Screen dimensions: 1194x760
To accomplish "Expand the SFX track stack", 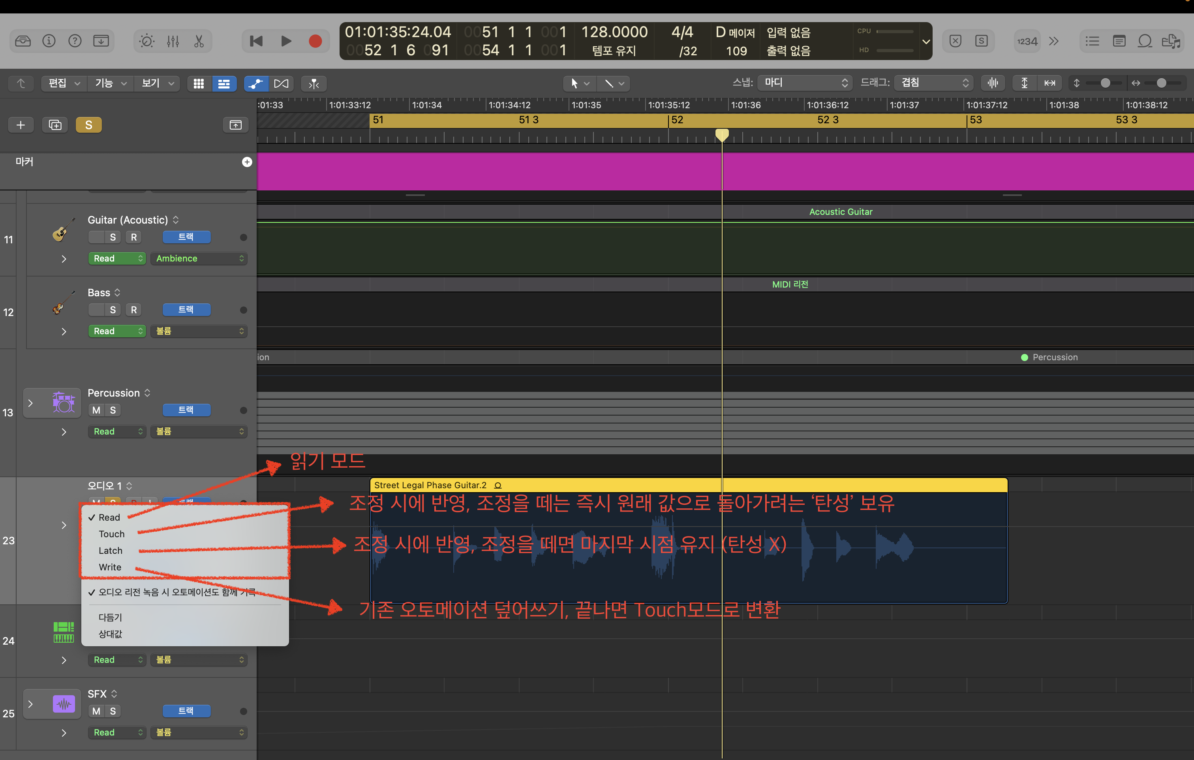I will point(30,704).
